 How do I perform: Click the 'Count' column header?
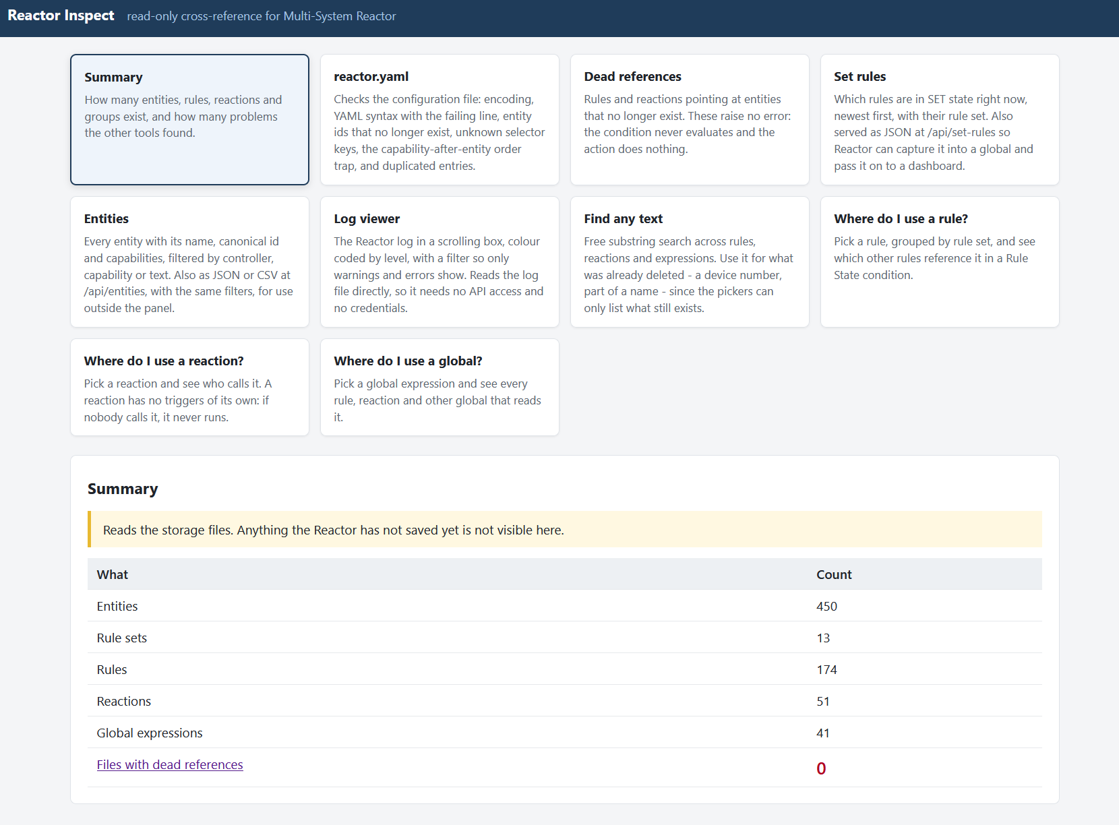834,574
